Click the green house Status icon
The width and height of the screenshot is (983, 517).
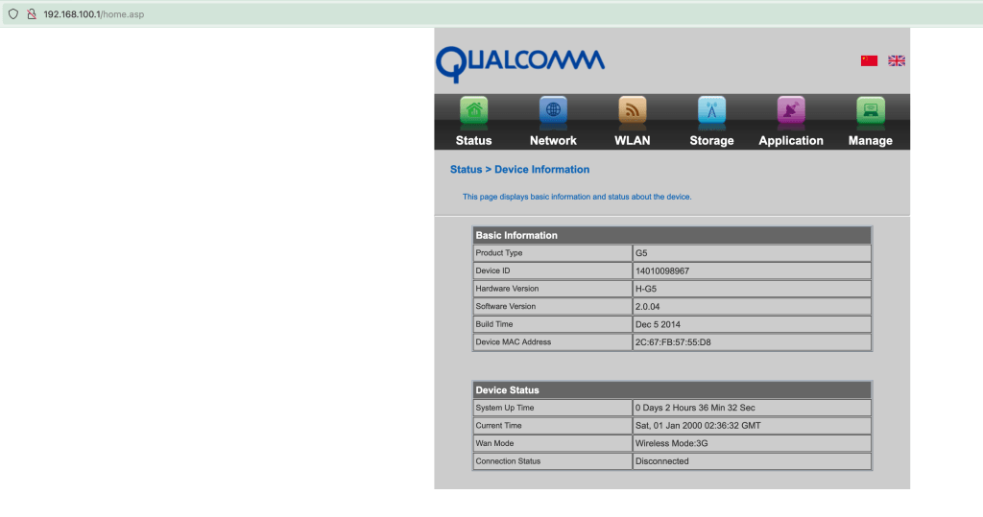(x=473, y=110)
